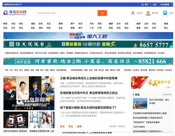The height and width of the screenshot is (136, 175).
Task: Click the 河岸首府 advertisement banner
Action: [x=88, y=61]
